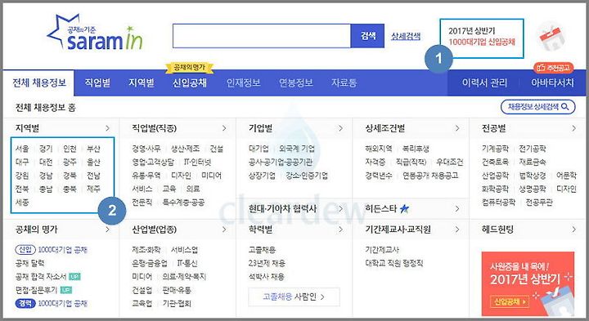The width and height of the screenshot is (589, 321).
Task: Open the 인재정보 menu
Action: [244, 82]
